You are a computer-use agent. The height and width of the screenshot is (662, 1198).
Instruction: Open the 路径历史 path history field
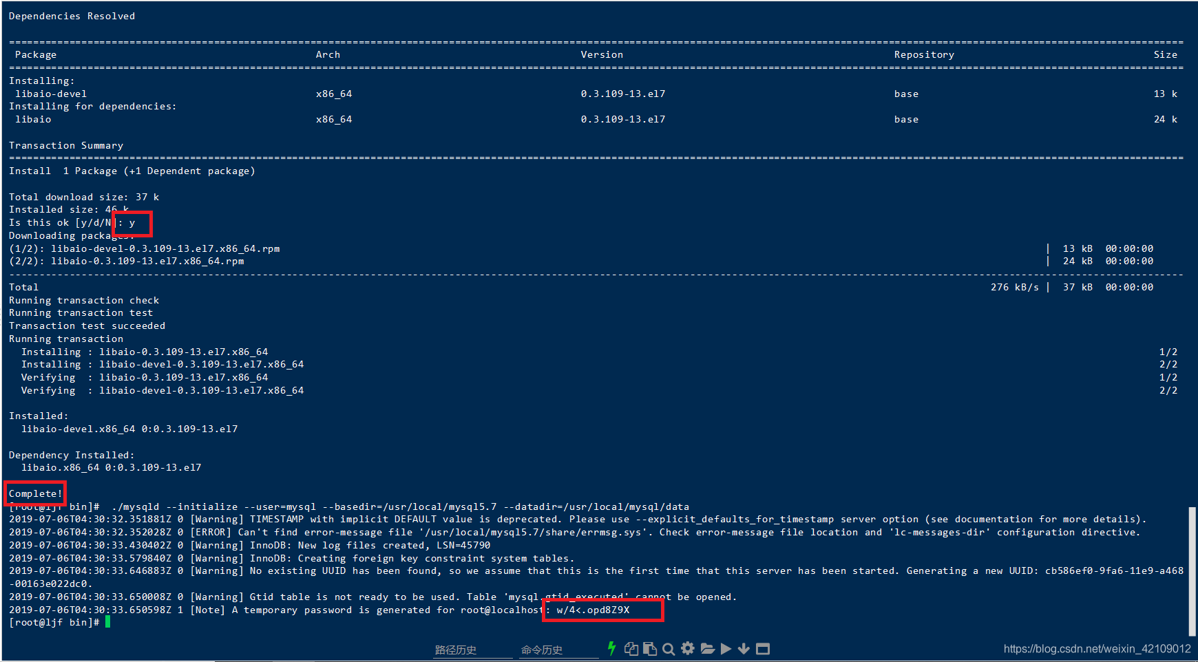click(x=473, y=650)
